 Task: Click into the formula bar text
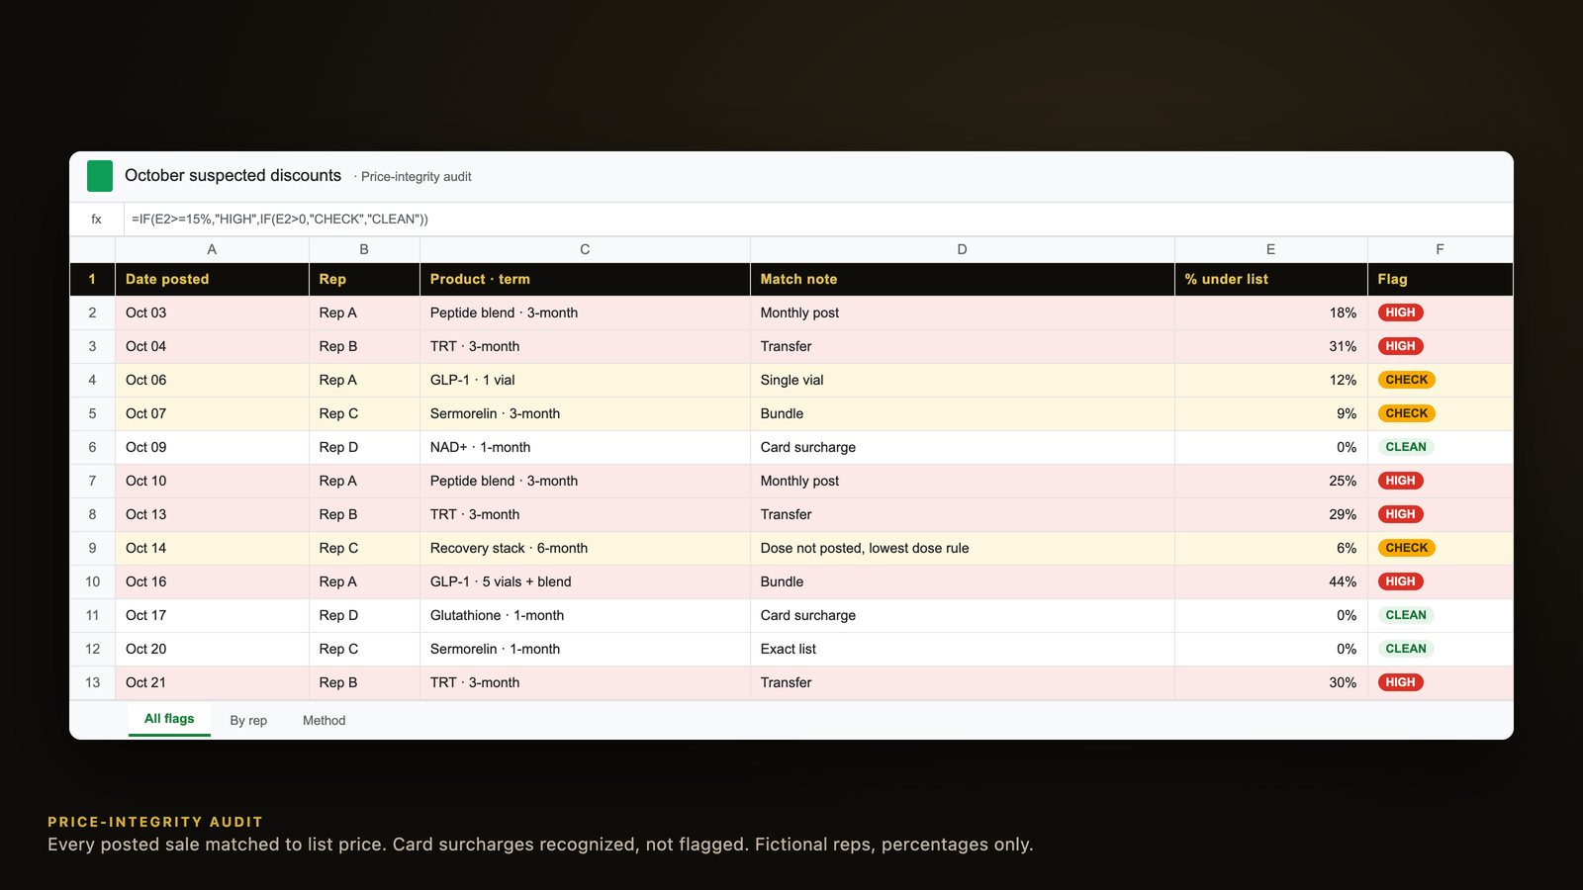pyautogui.click(x=280, y=220)
